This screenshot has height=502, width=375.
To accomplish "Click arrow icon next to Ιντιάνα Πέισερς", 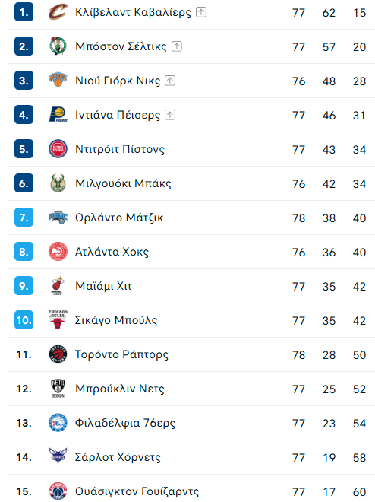I will coord(170,115).
